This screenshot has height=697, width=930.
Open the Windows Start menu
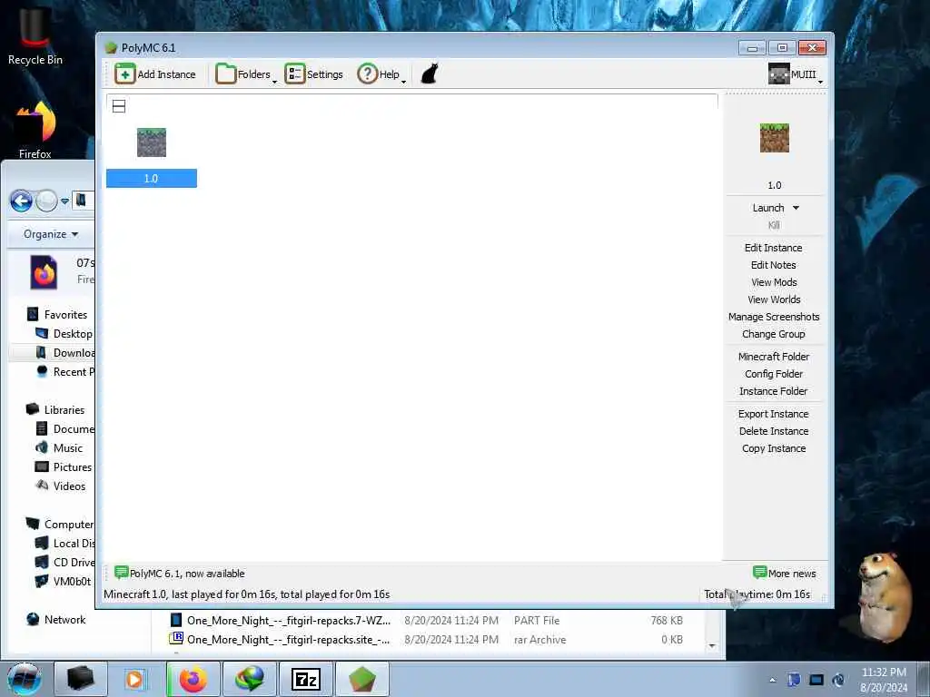point(24,680)
